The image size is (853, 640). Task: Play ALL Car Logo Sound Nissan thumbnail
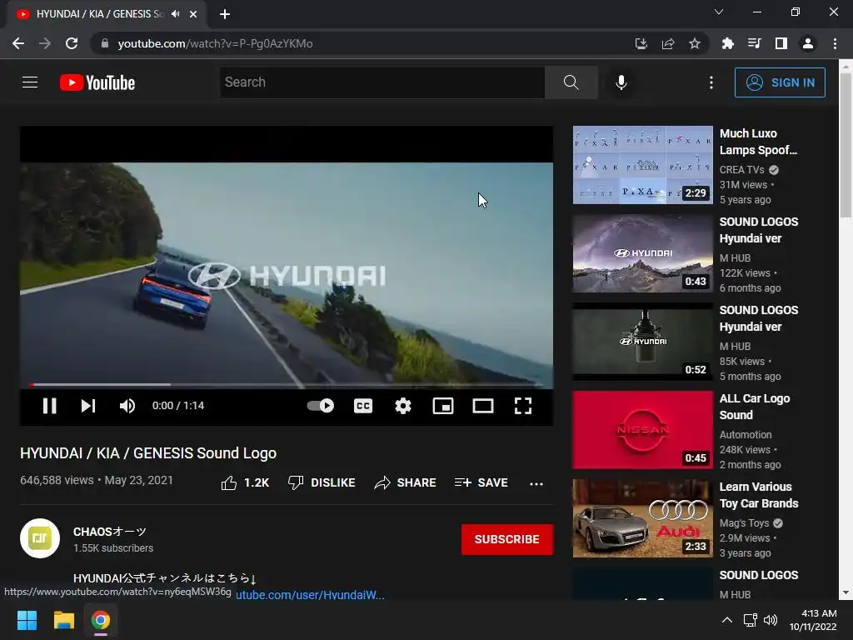click(642, 430)
